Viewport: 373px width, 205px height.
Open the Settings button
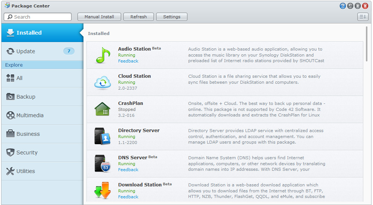tap(172, 17)
